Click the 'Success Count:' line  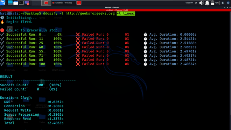[x=31, y=85]
